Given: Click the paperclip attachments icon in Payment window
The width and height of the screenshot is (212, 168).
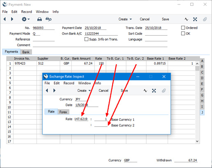Looking at the screenshot, I should [205, 19].
